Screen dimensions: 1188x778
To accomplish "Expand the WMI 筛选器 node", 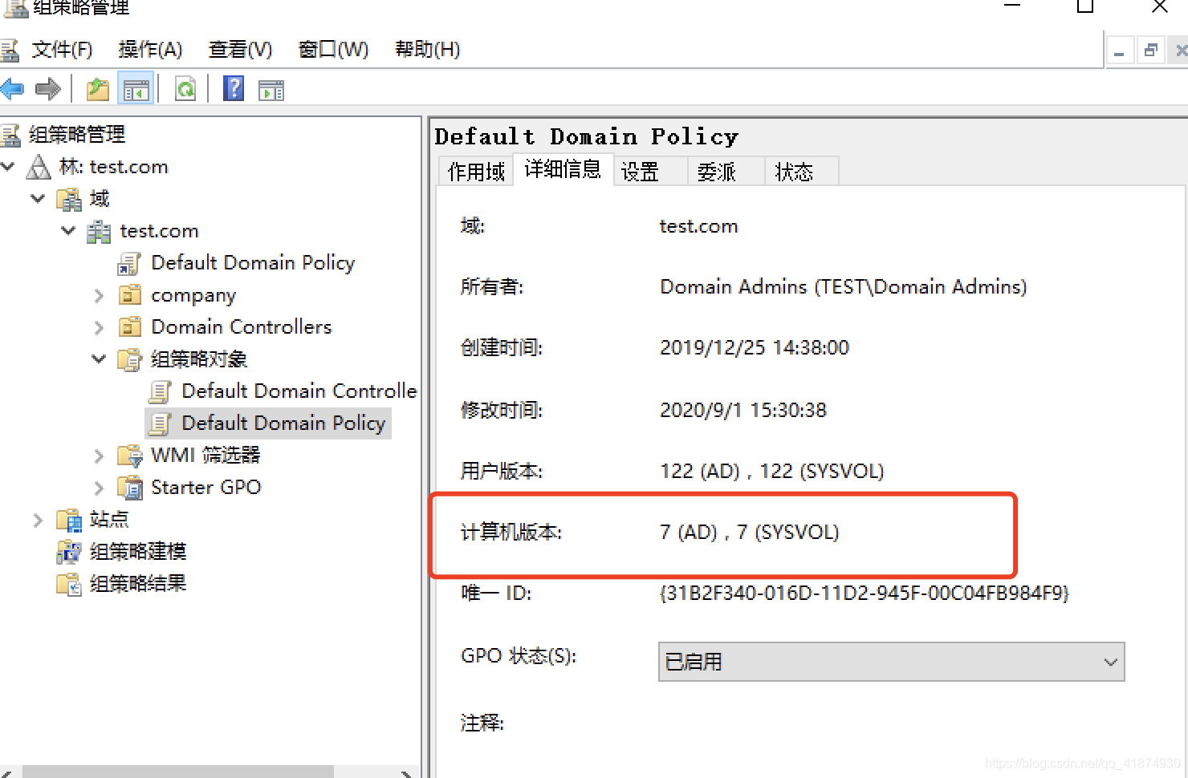I will tap(99, 456).
